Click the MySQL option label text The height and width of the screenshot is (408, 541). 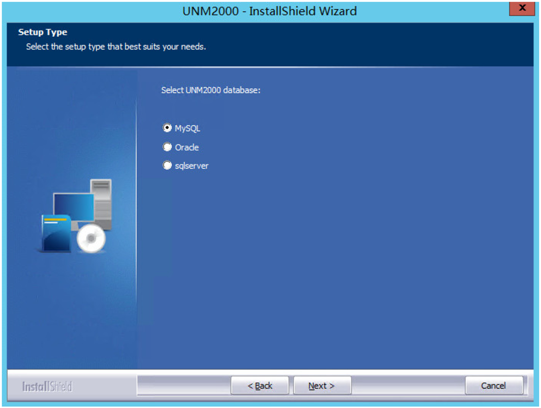tap(187, 128)
